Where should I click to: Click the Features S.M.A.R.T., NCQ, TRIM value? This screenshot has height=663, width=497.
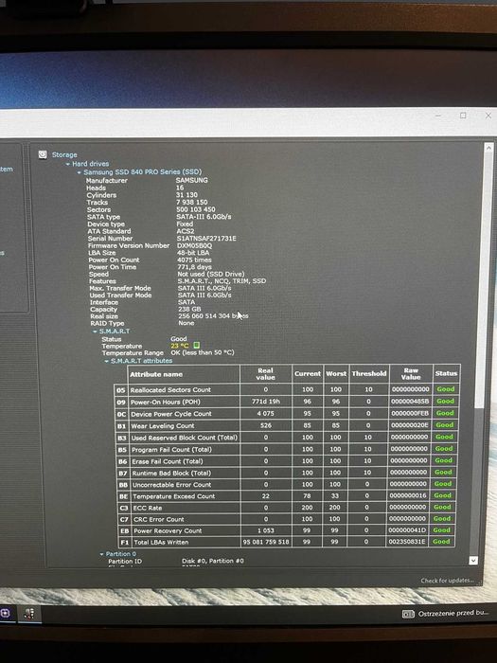(222, 280)
